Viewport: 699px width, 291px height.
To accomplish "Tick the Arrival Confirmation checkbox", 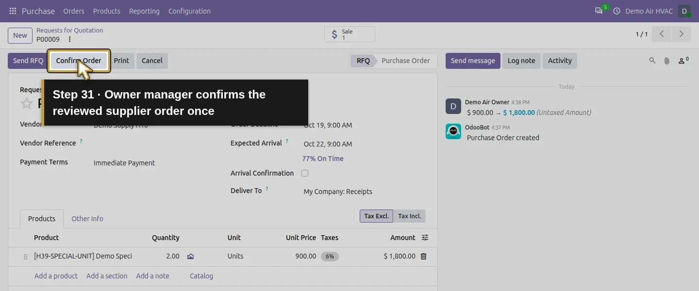I will 305,173.
